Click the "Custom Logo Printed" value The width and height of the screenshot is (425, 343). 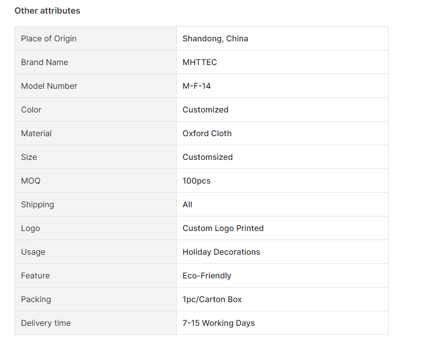click(223, 228)
